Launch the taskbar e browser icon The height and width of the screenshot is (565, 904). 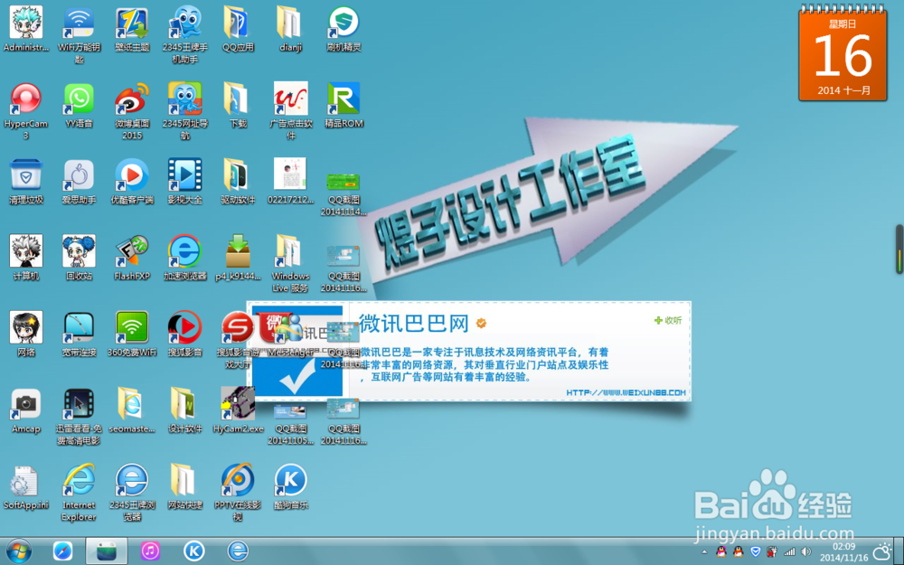point(238,551)
